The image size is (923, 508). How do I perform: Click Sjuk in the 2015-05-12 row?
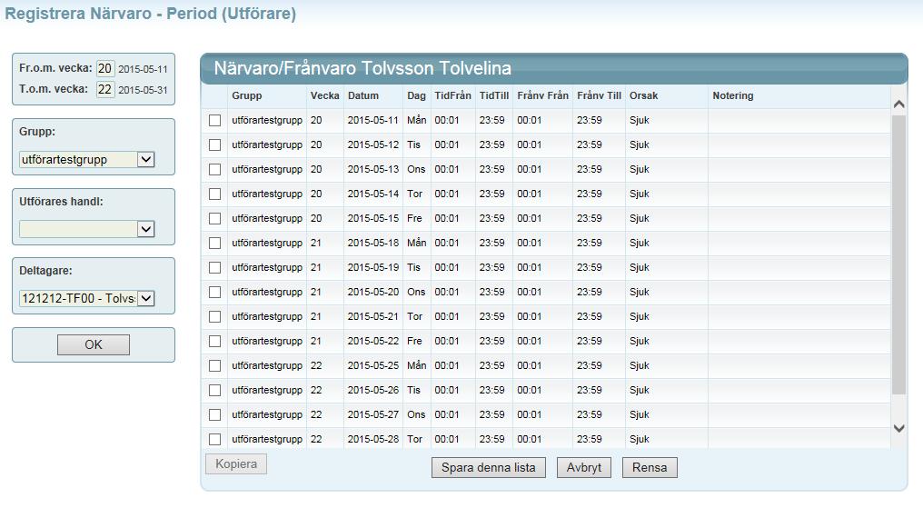point(640,144)
